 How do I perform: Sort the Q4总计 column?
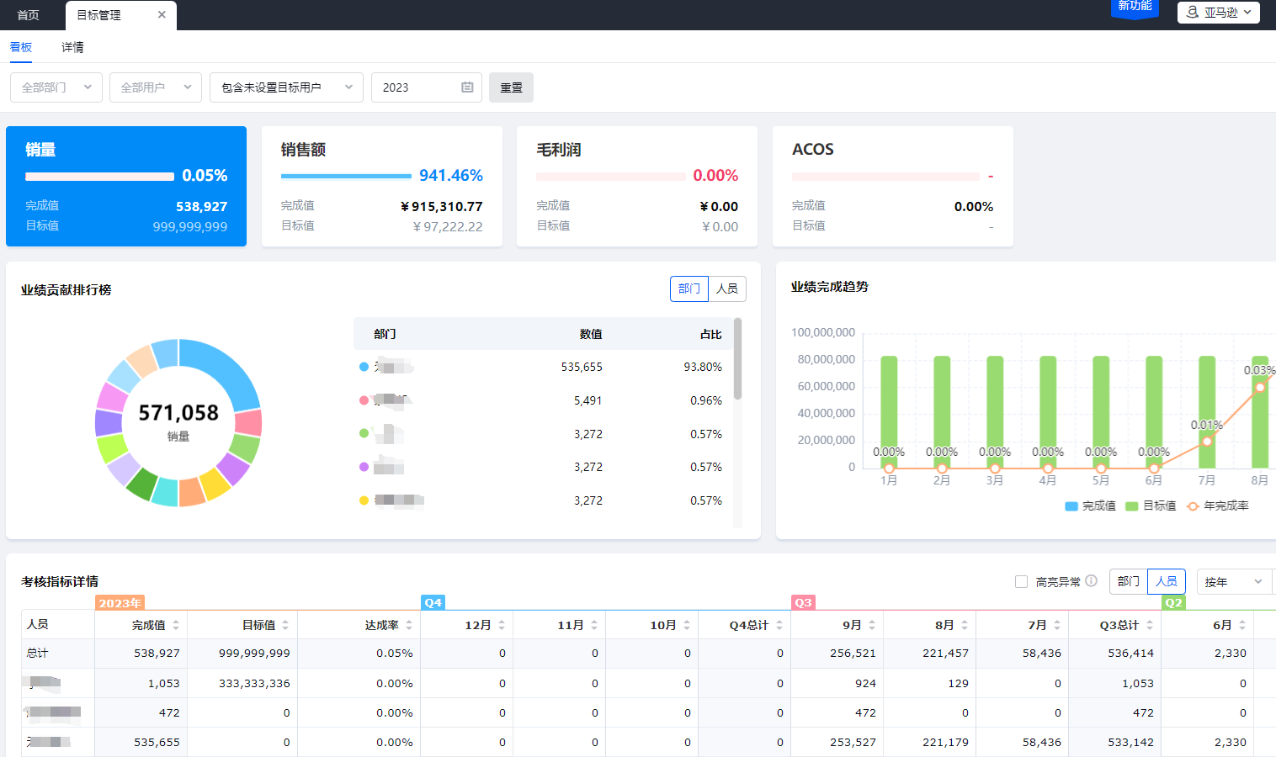click(779, 625)
